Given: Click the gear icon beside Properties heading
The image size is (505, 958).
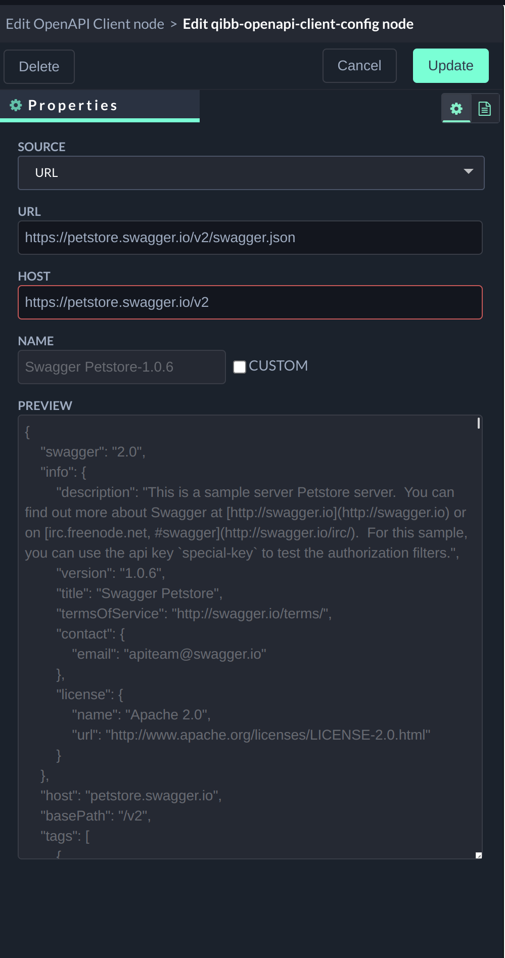Looking at the screenshot, I should (x=16, y=105).
